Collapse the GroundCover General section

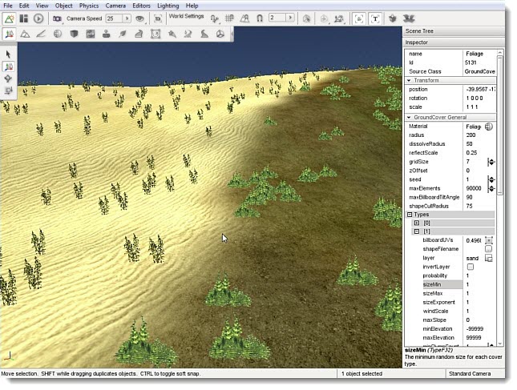tap(410, 118)
